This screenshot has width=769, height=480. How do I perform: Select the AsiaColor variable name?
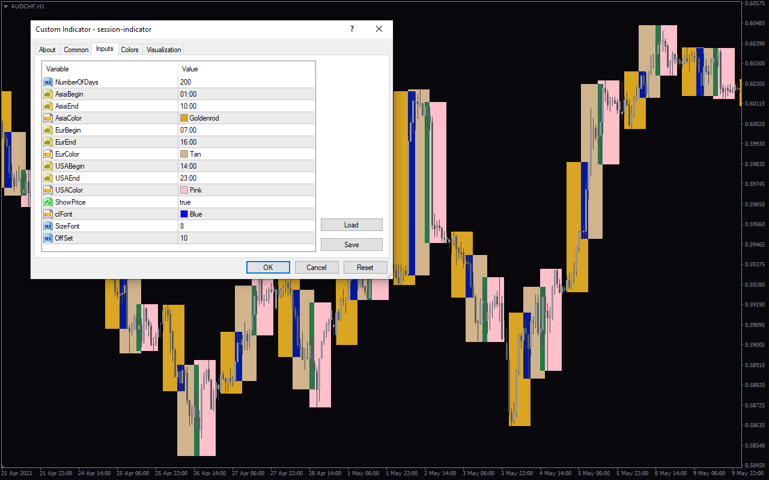click(68, 118)
